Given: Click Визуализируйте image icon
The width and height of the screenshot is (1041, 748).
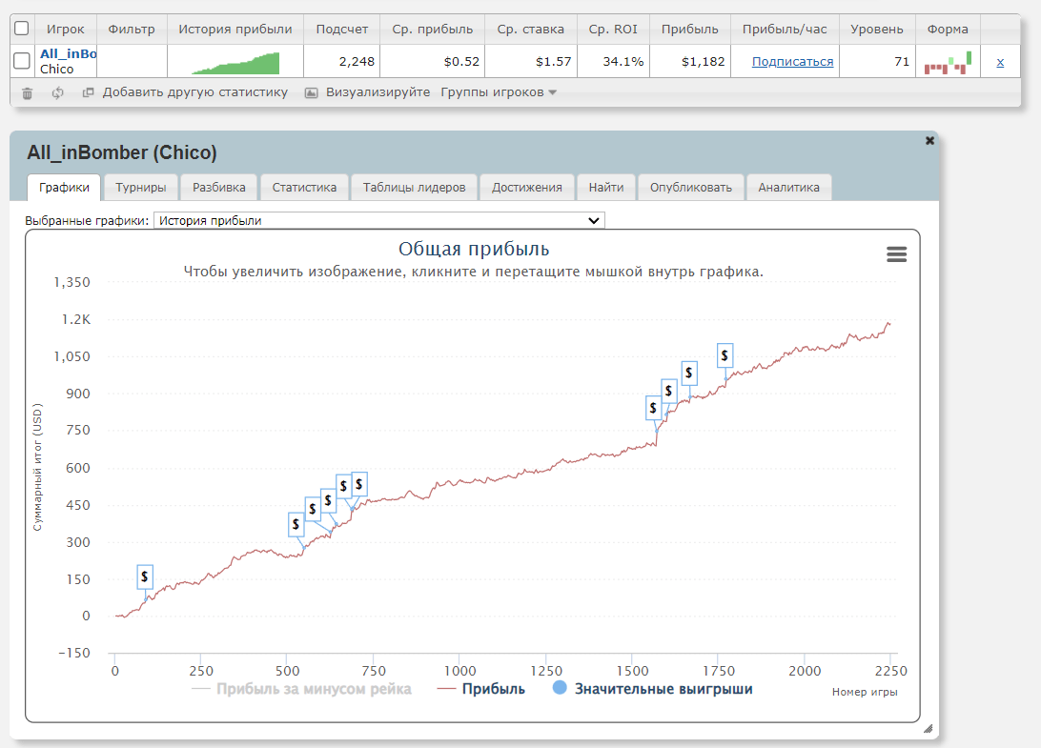Looking at the screenshot, I should click(x=311, y=93).
